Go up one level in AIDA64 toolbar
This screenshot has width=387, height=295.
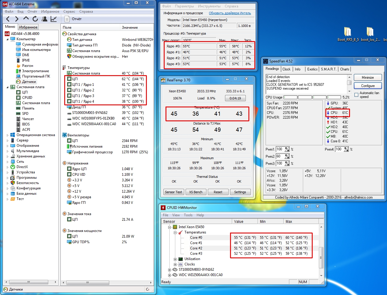coord(26,19)
